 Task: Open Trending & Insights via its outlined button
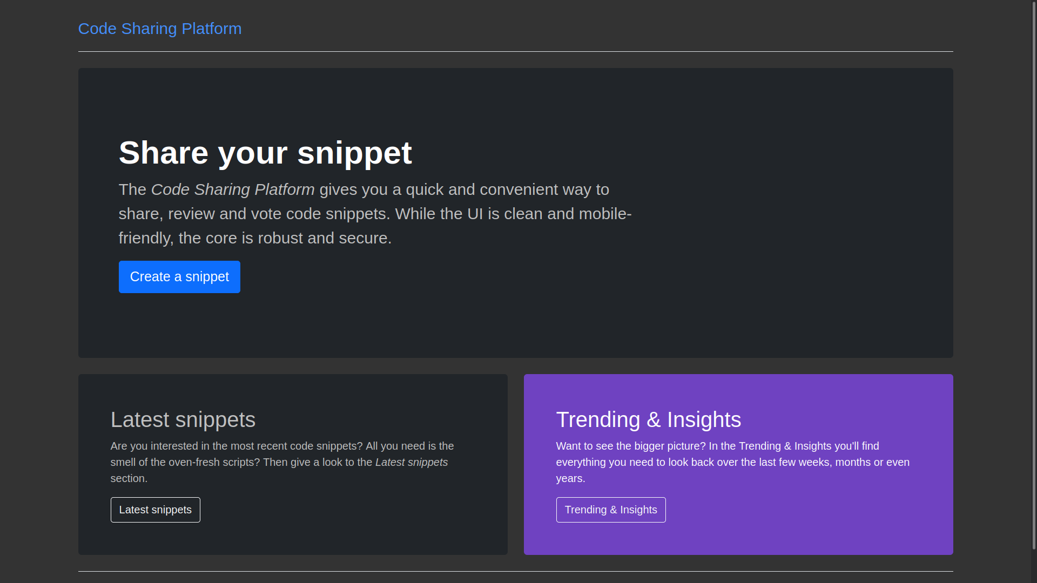pyautogui.click(x=610, y=510)
